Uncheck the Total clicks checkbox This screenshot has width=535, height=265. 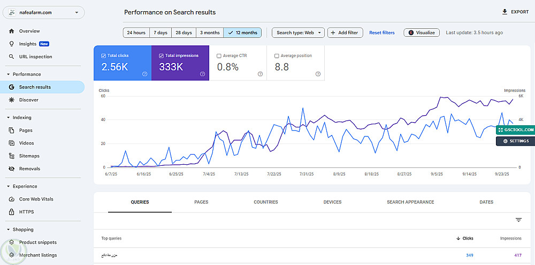coord(104,55)
